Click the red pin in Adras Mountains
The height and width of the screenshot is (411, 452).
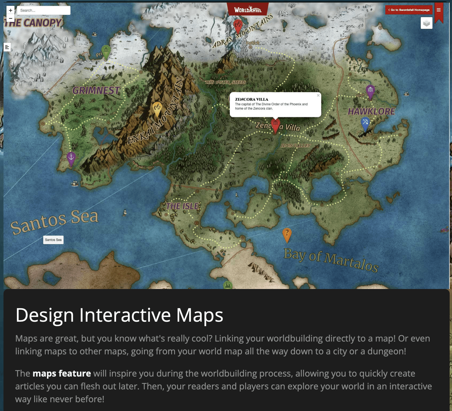point(238,26)
